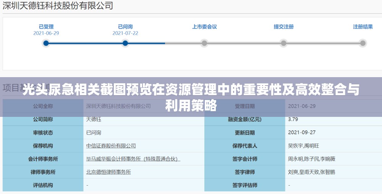Click the 评估机构 header cell
The height and width of the screenshot is (194, 382).
tap(43, 185)
